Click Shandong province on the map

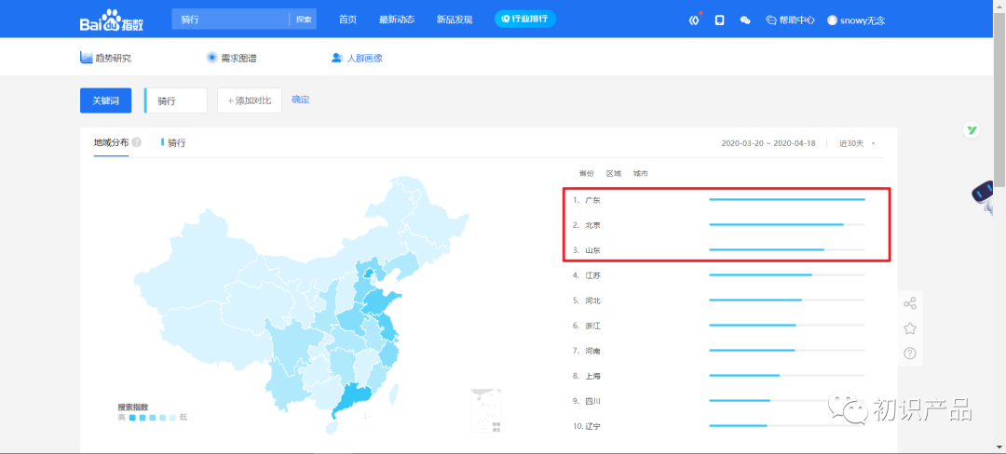click(x=382, y=301)
